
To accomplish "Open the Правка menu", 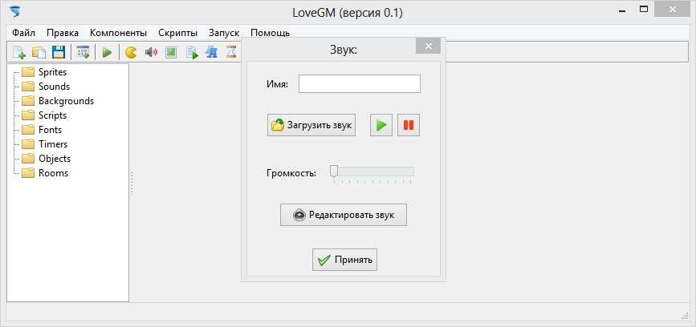I will (63, 33).
